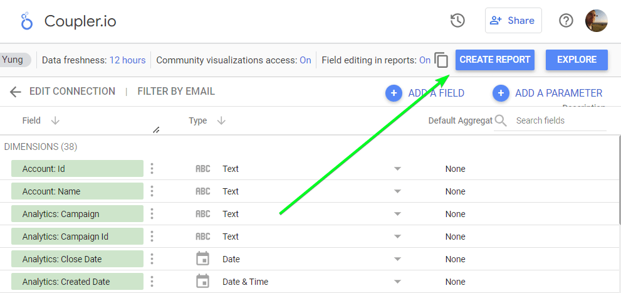621x293 pixels.
Task: Open type dropdown for Analytics: Campaign Id
Action: (x=398, y=237)
